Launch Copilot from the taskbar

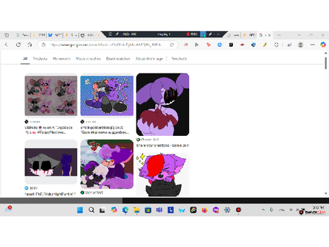[x=114, y=210]
